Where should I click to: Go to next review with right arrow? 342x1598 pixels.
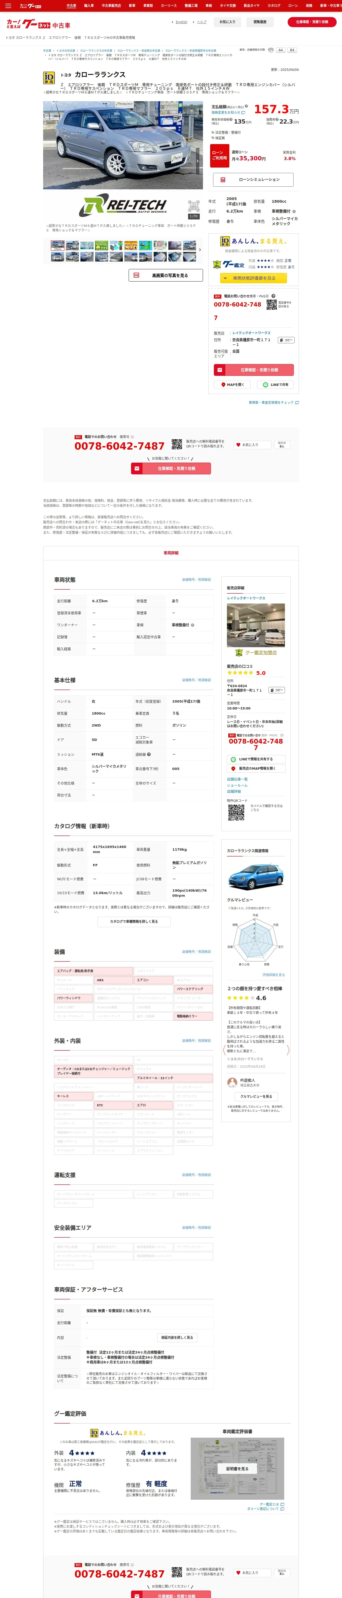pyautogui.click(x=288, y=1050)
